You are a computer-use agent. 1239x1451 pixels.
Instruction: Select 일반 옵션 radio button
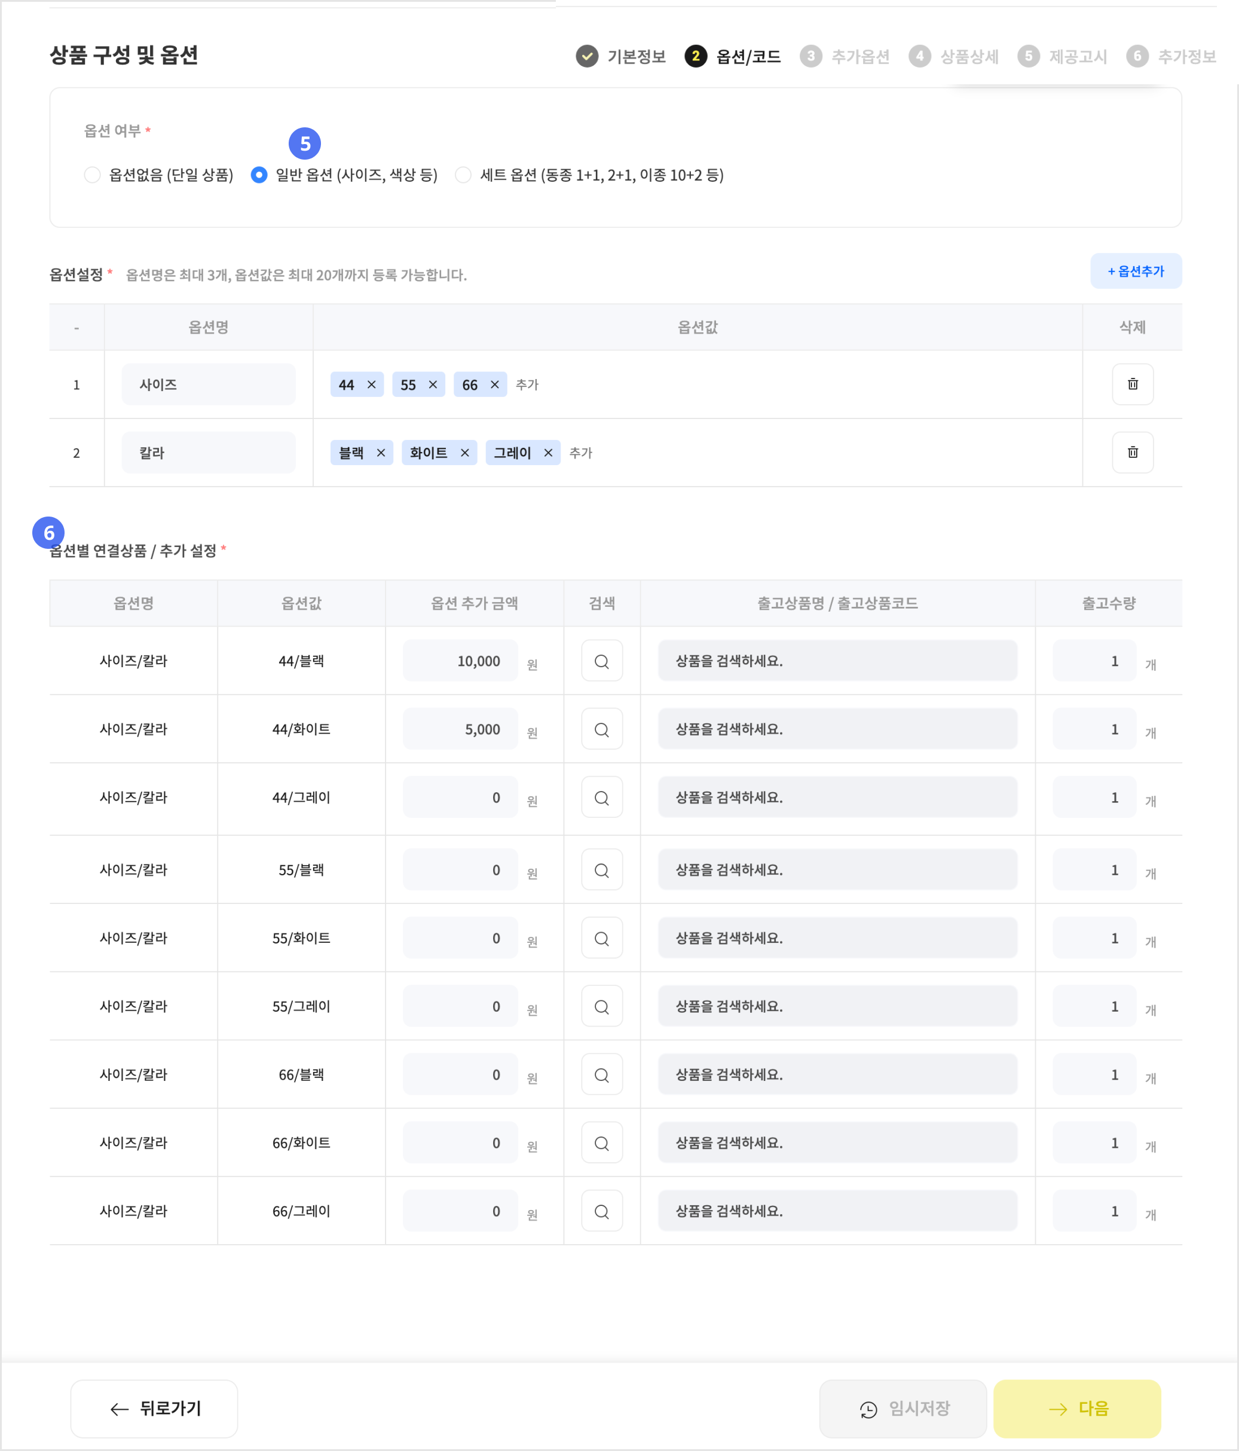coord(259,175)
